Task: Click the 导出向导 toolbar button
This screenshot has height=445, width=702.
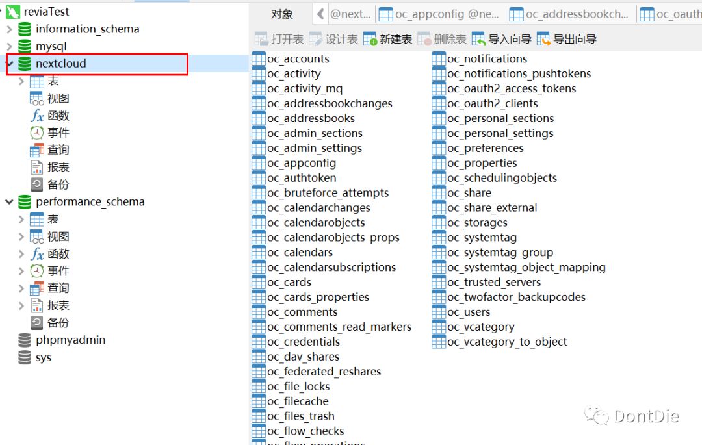Action: pyautogui.click(x=566, y=40)
